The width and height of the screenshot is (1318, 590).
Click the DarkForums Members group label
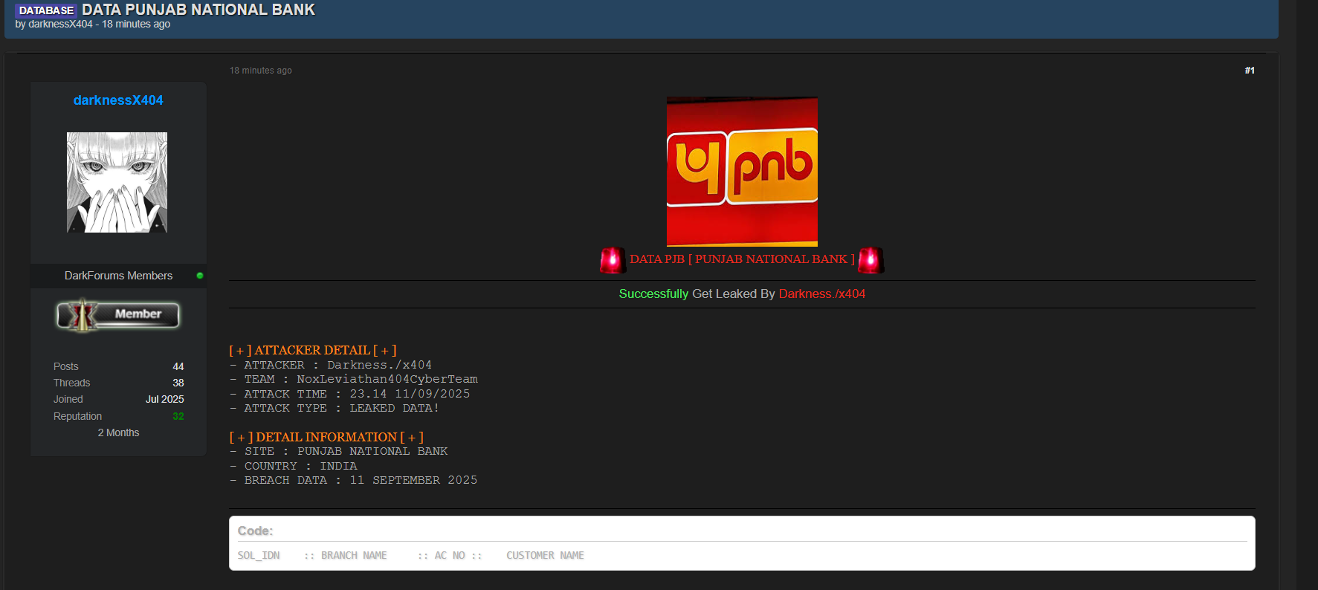pyautogui.click(x=118, y=276)
